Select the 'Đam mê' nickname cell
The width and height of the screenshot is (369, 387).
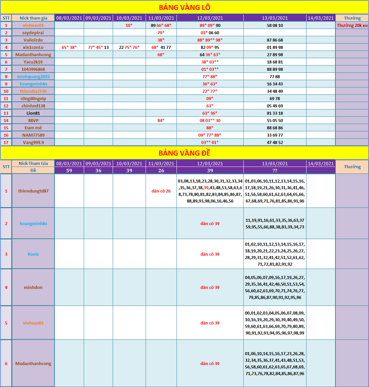(33, 128)
